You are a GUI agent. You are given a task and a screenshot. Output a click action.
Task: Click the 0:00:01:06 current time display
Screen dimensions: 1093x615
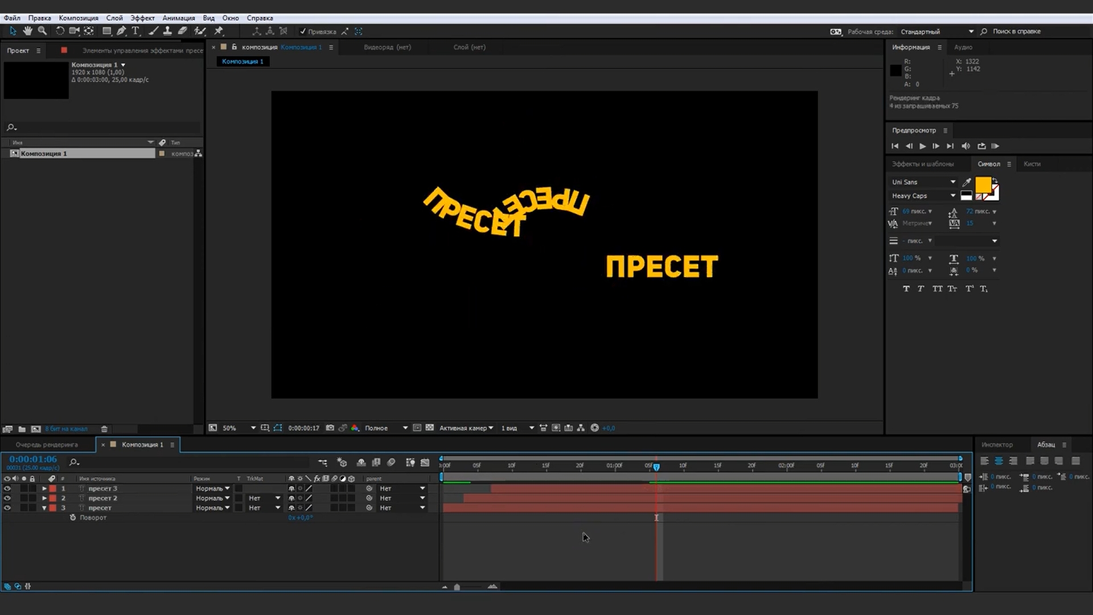pyautogui.click(x=33, y=459)
